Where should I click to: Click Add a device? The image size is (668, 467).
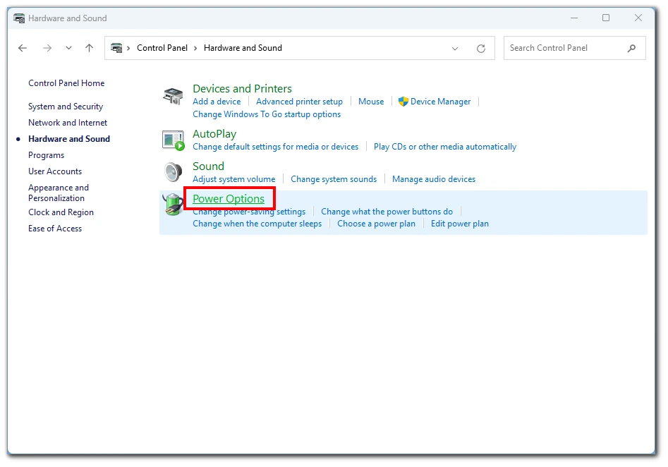click(217, 102)
